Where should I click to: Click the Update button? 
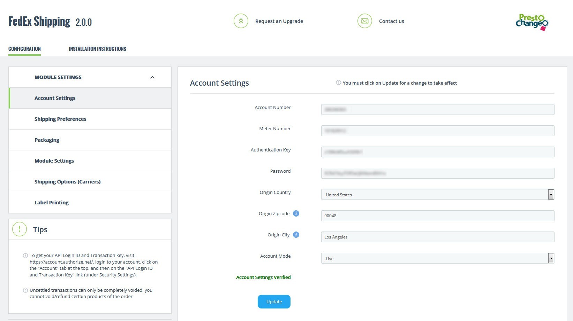tap(274, 302)
